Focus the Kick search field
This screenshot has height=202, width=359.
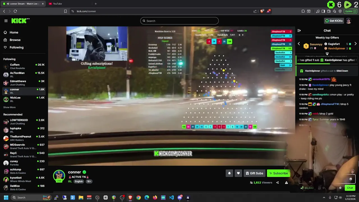click(x=179, y=21)
